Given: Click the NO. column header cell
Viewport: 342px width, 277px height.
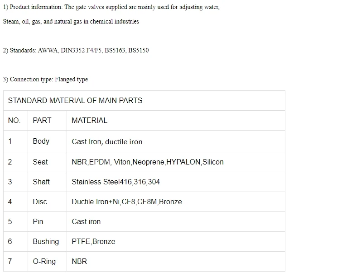Looking at the screenshot, I should [15, 121].
